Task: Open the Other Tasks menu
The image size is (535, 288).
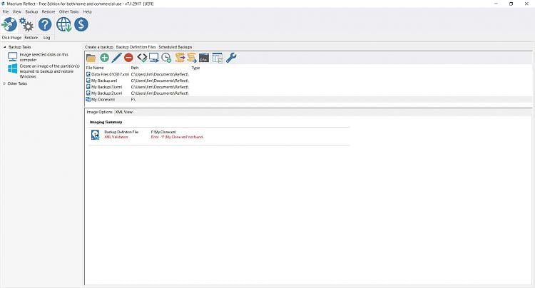Action: tap(69, 11)
